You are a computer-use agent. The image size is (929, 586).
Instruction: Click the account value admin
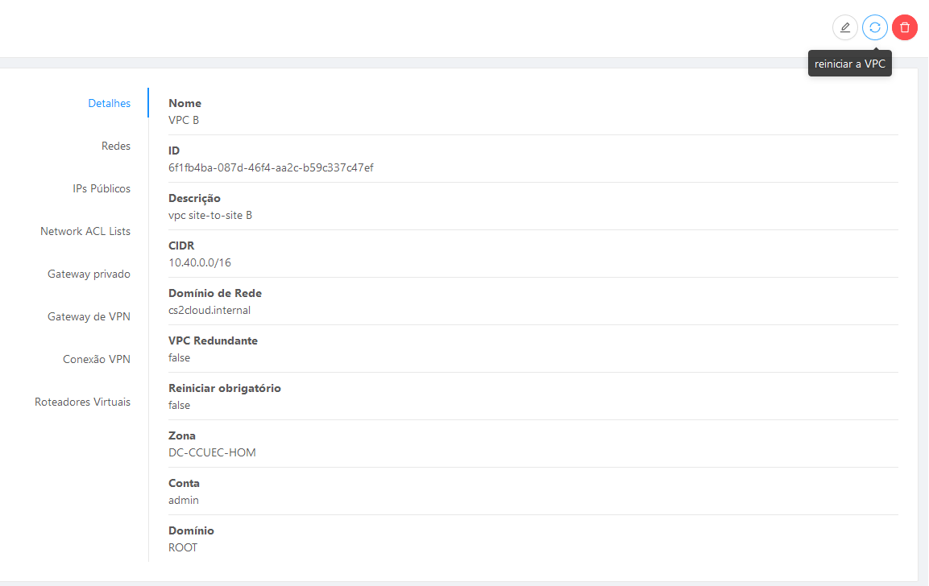click(184, 500)
